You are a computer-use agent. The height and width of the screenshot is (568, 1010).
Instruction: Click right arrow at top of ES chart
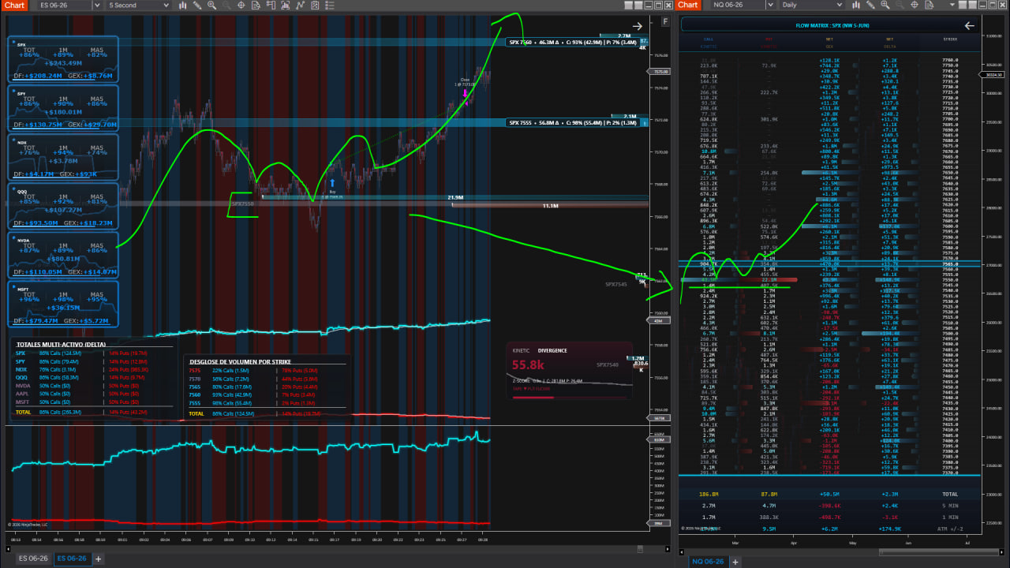click(x=638, y=25)
